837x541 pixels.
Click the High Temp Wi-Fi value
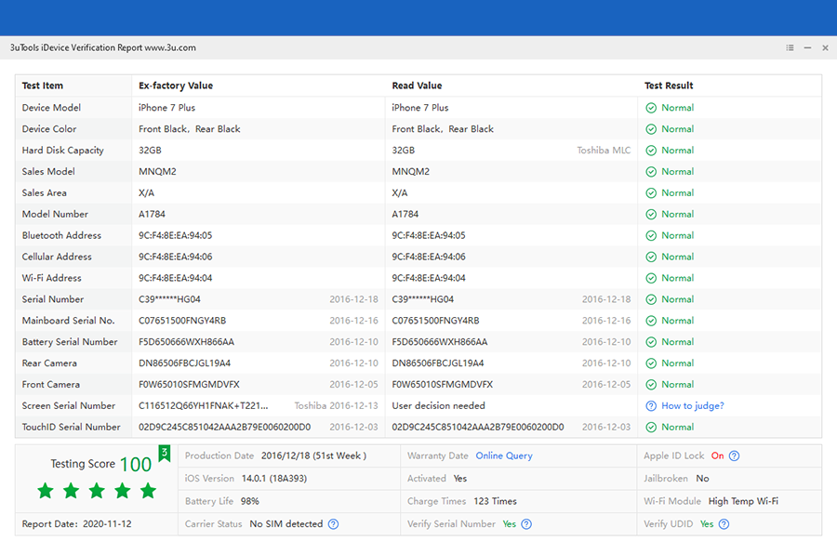point(743,502)
